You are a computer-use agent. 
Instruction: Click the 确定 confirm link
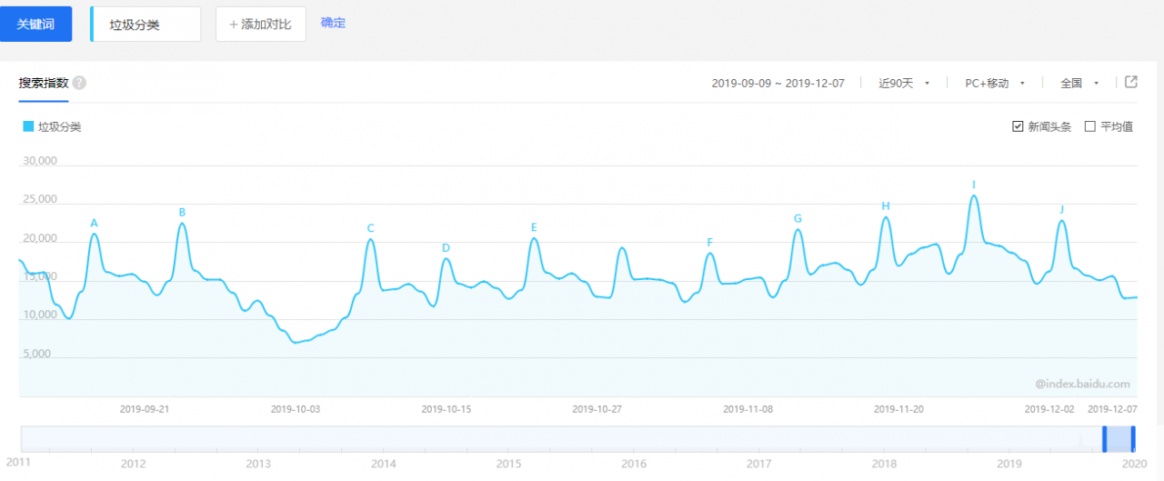(334, 23)
